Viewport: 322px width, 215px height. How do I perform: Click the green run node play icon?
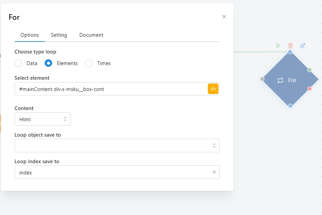click(x=278, y=46)
